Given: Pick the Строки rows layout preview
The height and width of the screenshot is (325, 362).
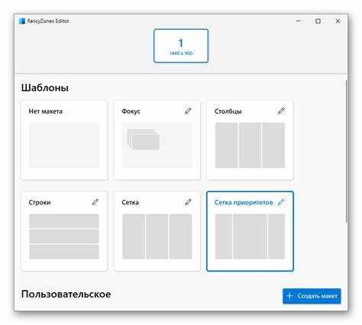Looking at the screenshot, I should click(64, 237).
